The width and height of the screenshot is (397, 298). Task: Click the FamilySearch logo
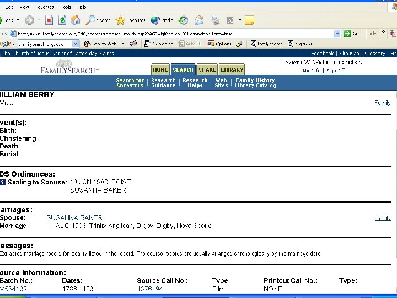point(69,67)
